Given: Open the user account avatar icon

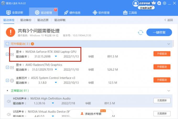Looking at the screenshot, I should 136,3.
